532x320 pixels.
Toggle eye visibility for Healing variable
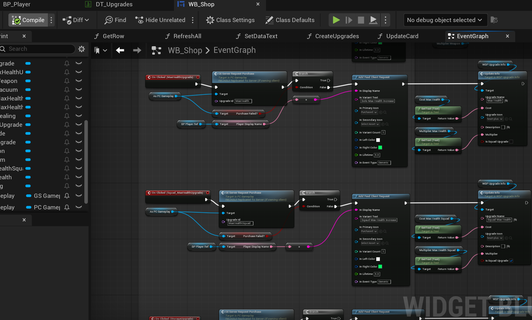(x=79, y=116)
